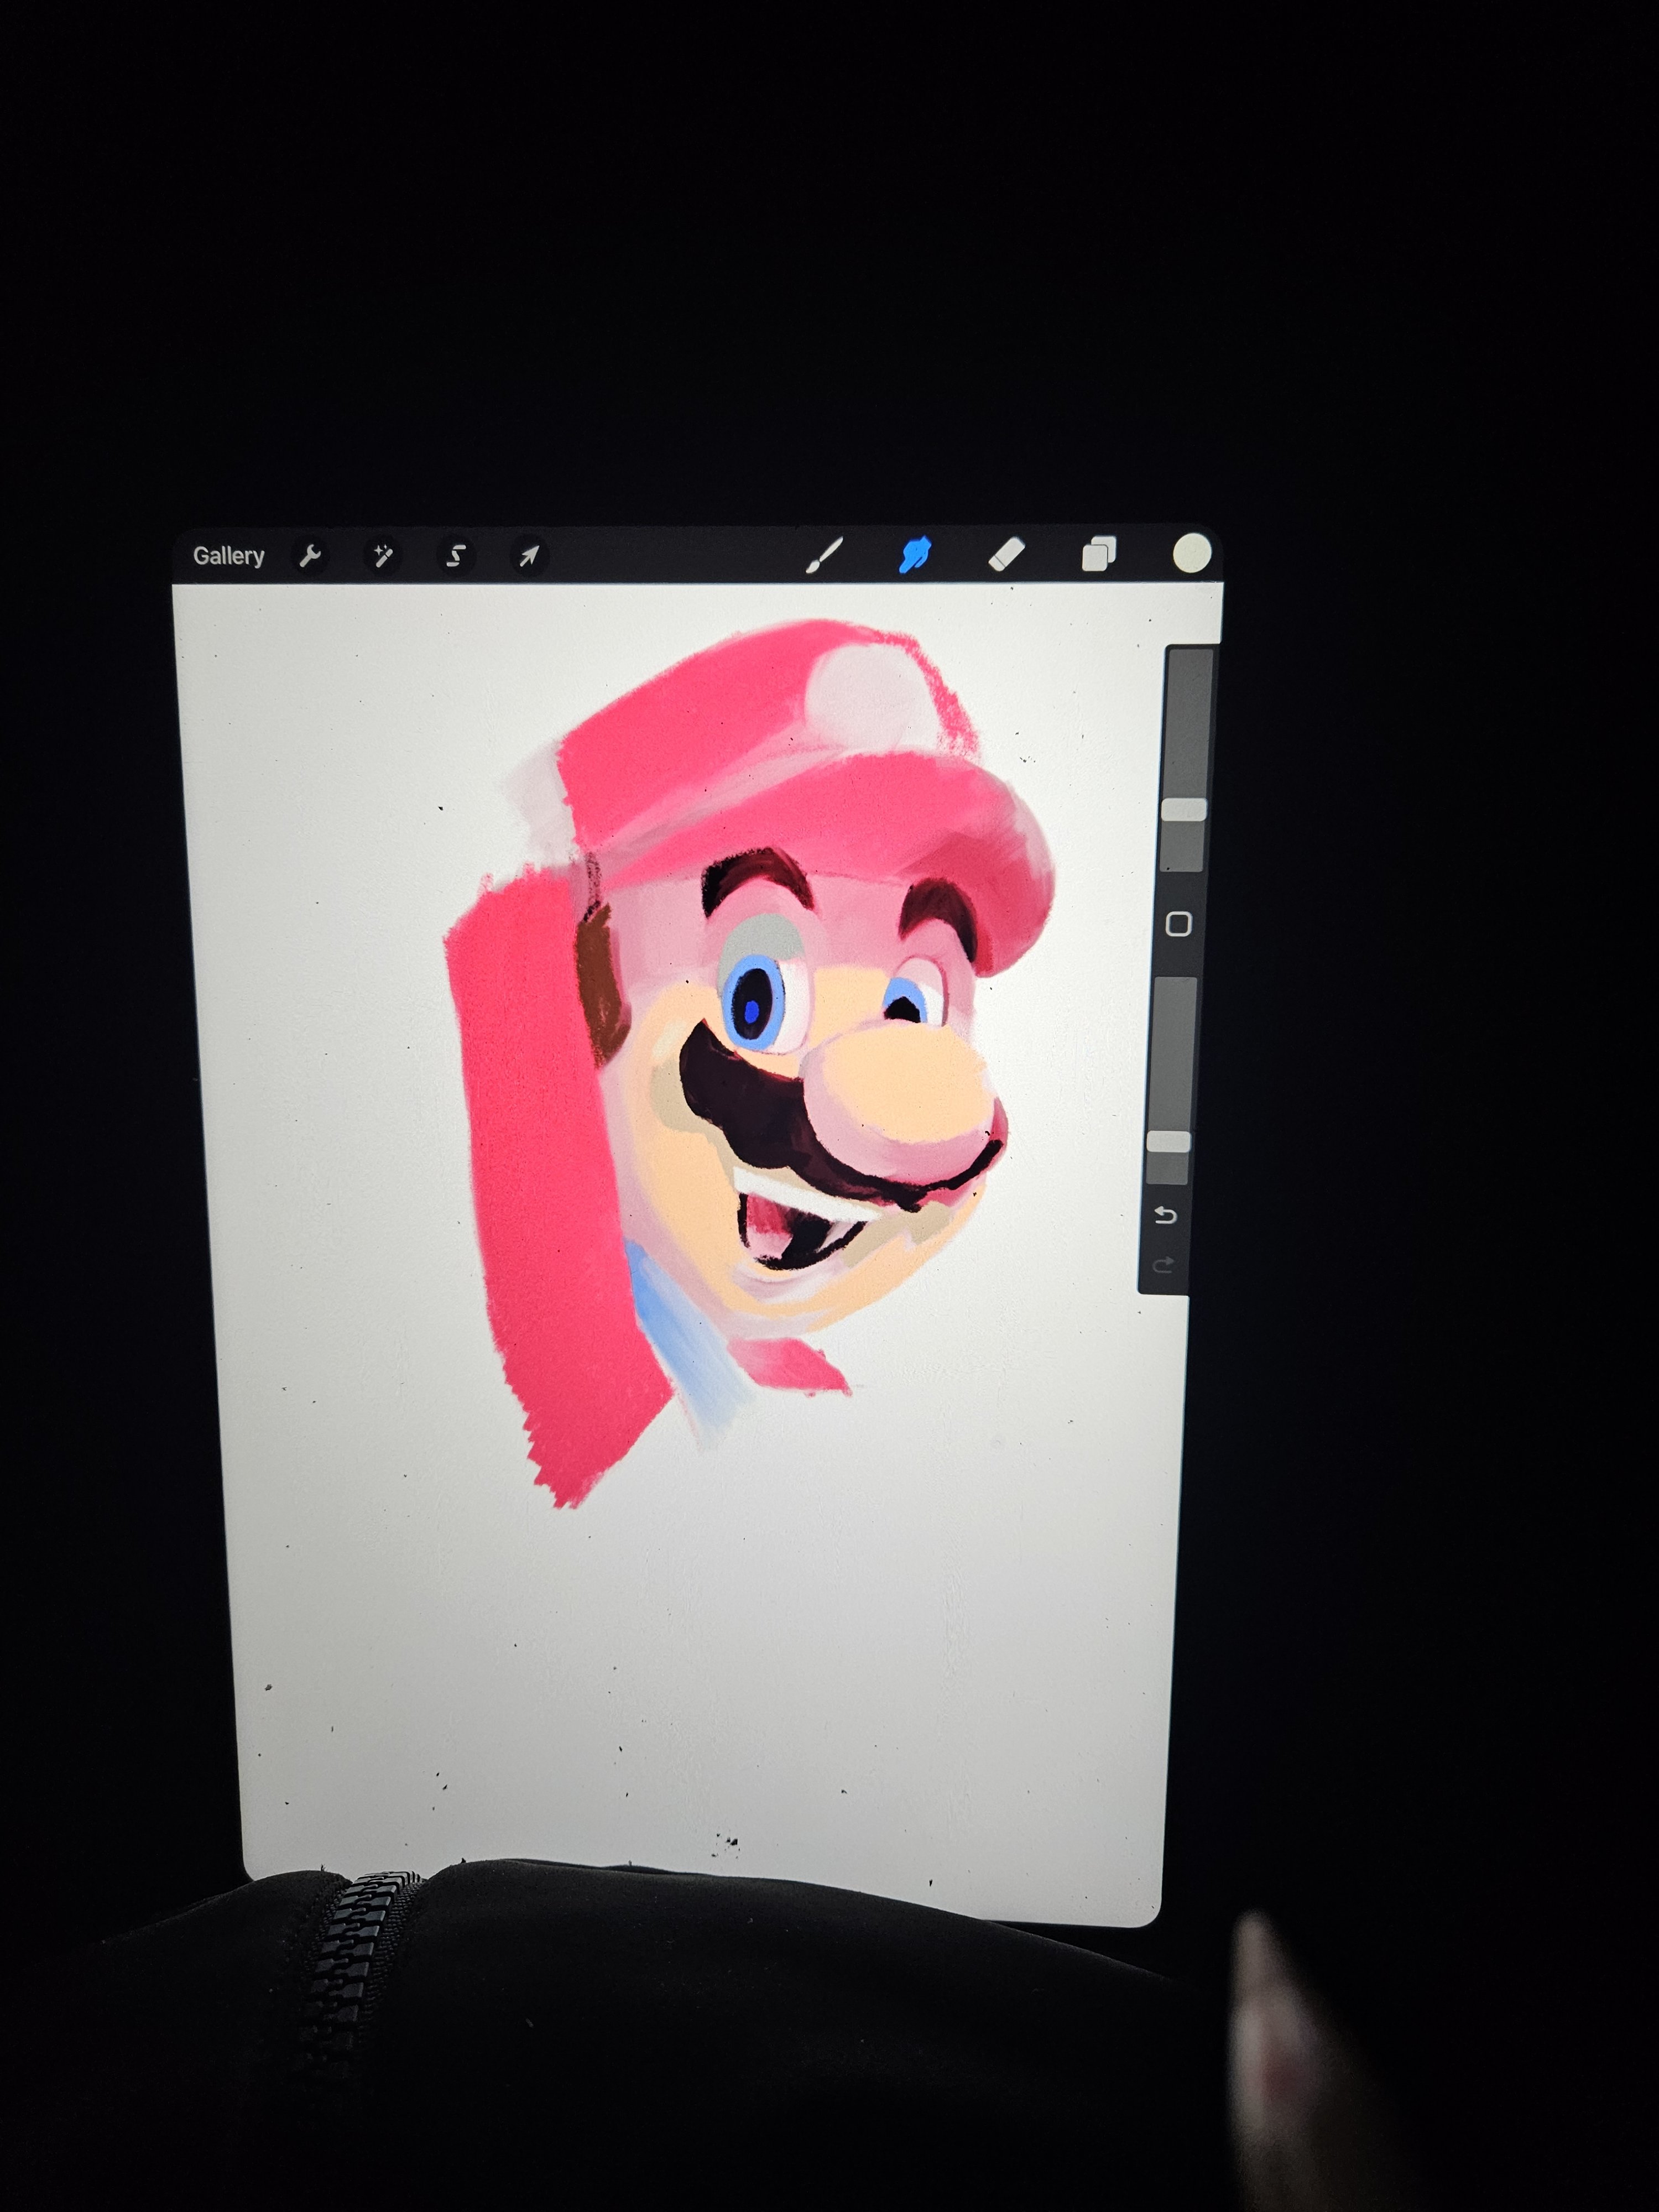Select the Eraser tool
Viewport: 1659px width, 2212px height.
pos(1007,554)
